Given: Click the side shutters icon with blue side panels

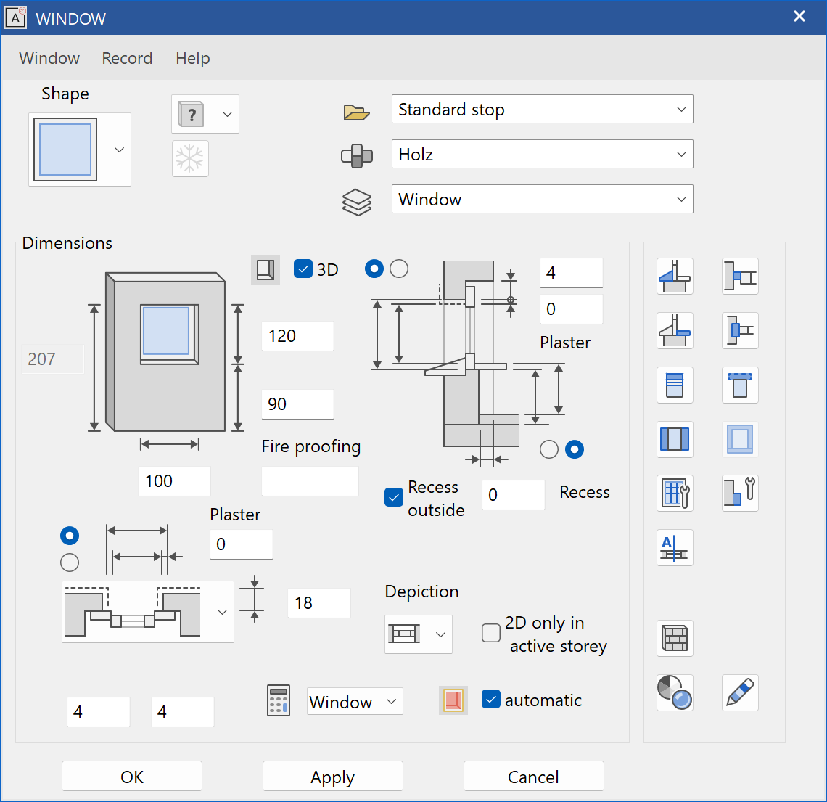Looking at the screenshot, I should click(675, 439).
